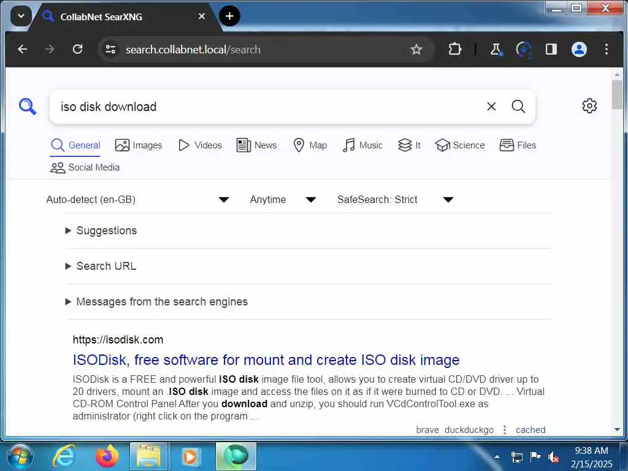The width and height of the screenshot is (628, 471).
Task: Switch to the Music category tab
Action: 362,145
